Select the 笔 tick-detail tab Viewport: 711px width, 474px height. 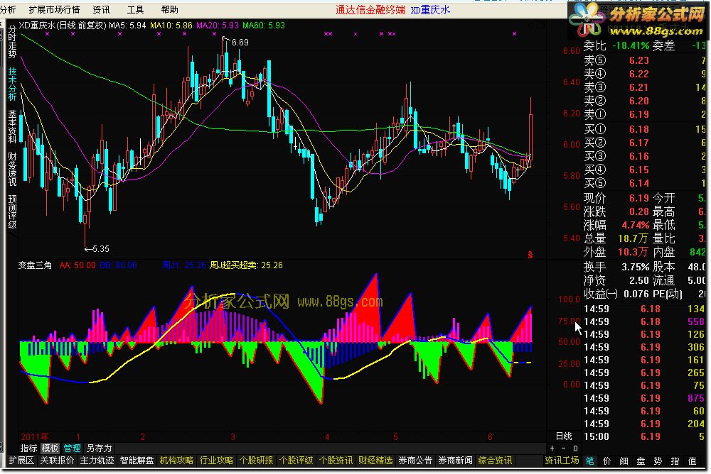pyautogui.click(x=589, y=461)
